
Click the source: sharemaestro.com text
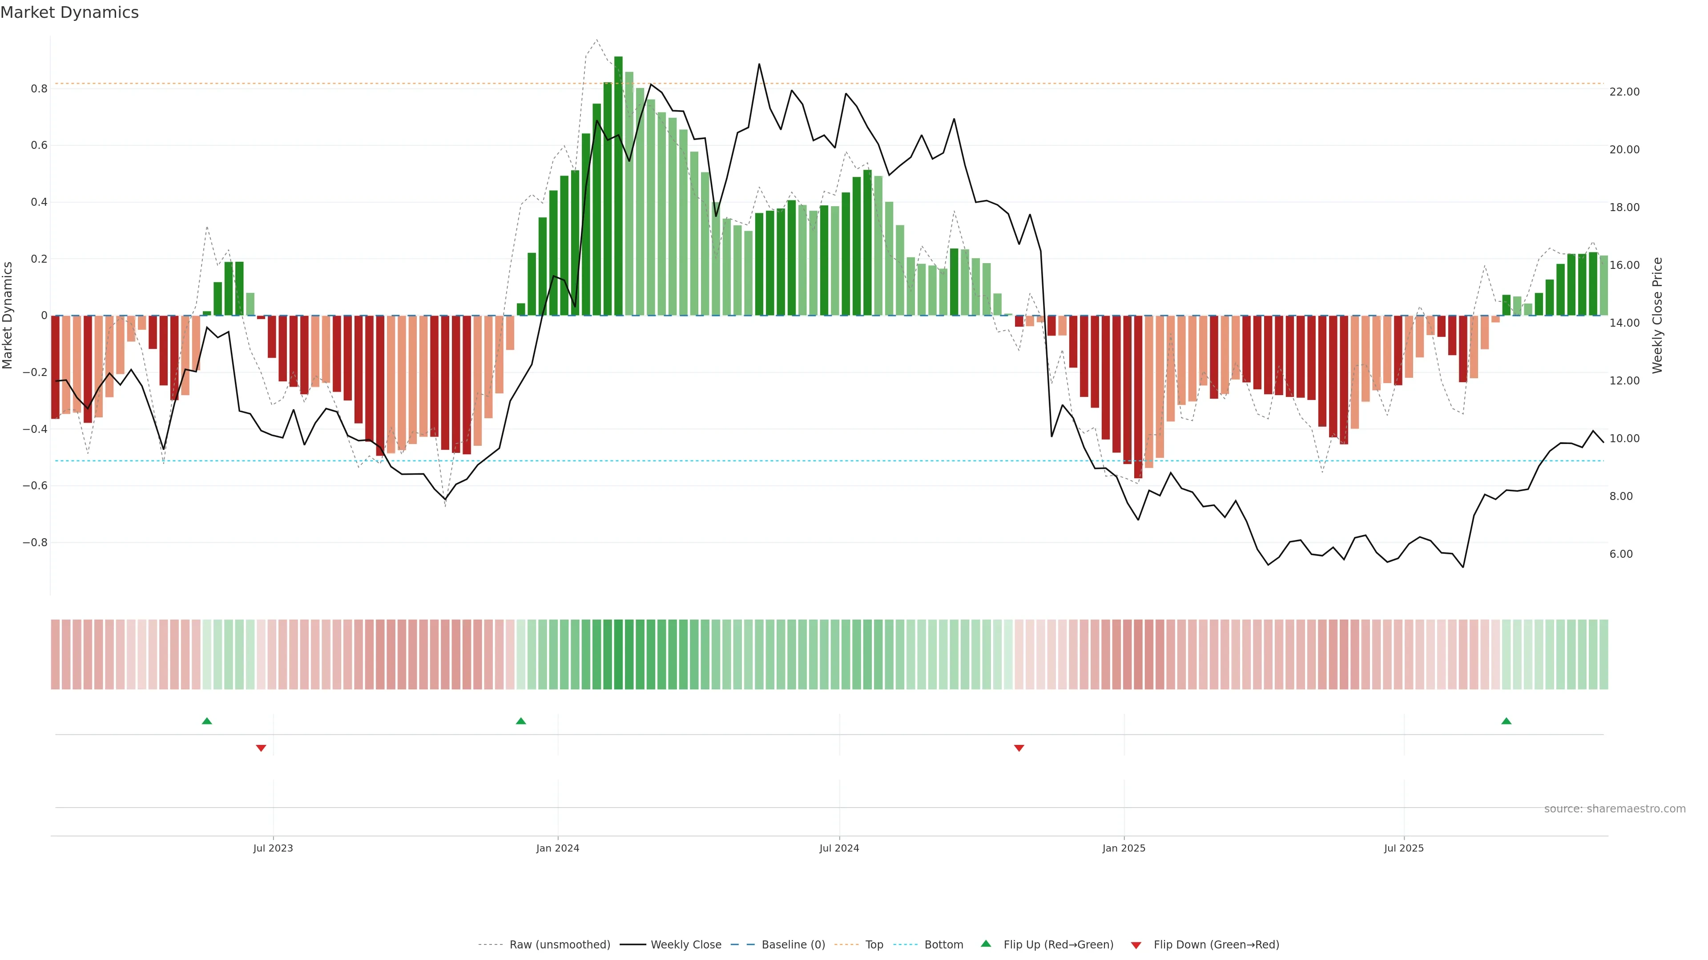(x=1615, y=809)
